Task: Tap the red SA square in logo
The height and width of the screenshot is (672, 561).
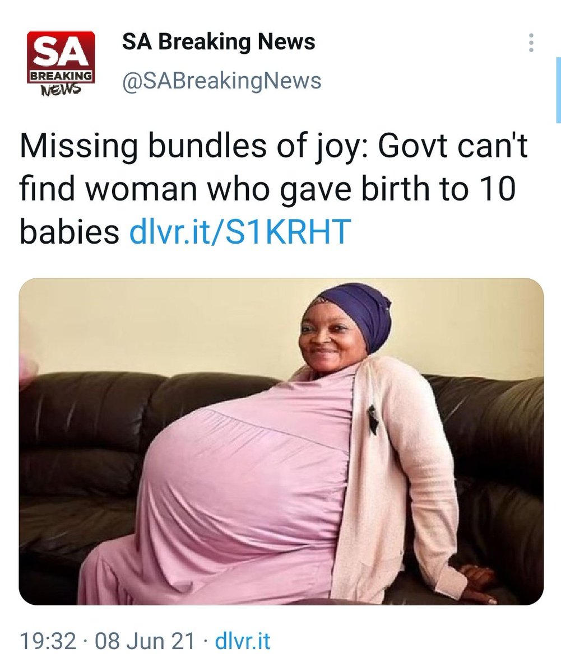Action: pos(62,51)
